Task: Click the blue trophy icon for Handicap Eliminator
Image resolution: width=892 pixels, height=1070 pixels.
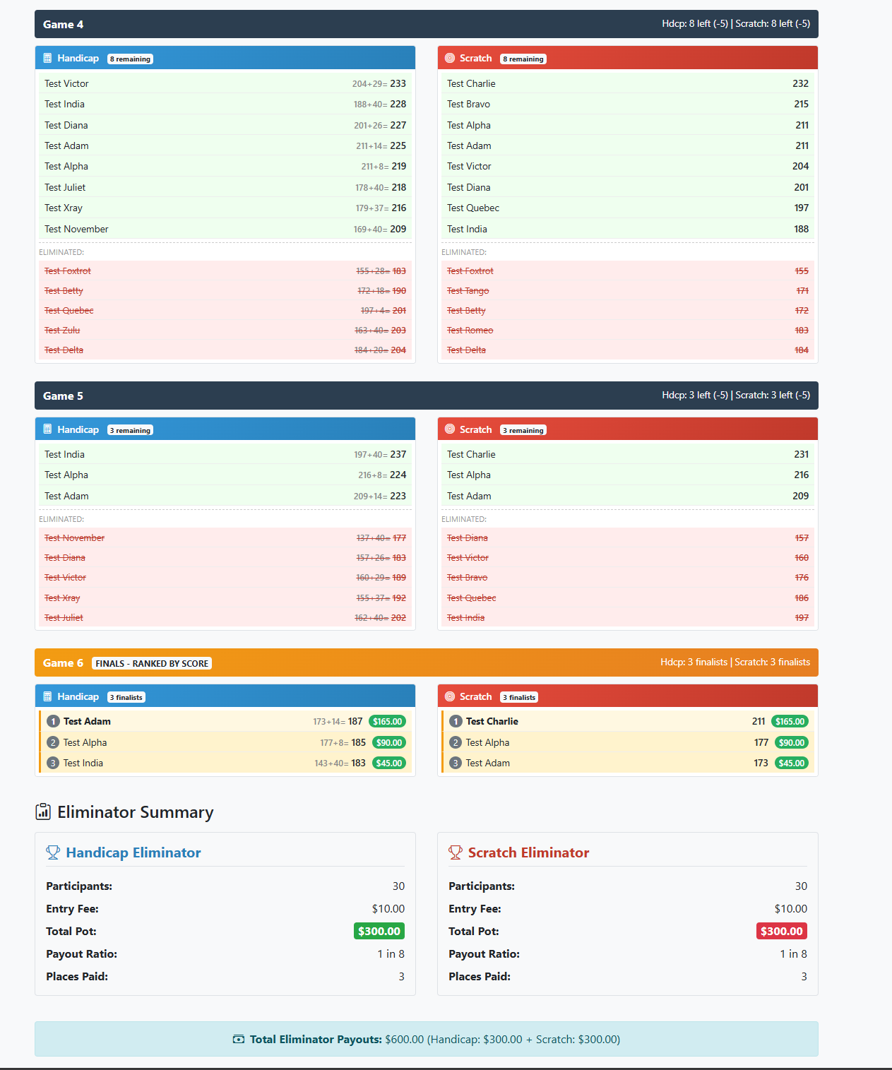Action: (53, 852)
